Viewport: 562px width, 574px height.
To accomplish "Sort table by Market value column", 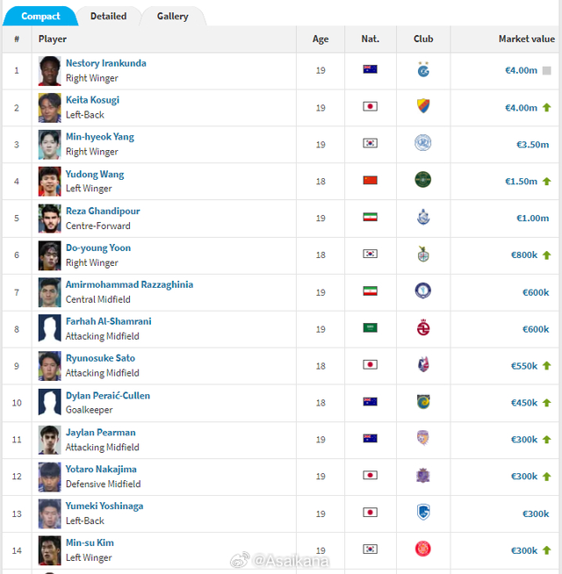I will (x=526, y=39).
